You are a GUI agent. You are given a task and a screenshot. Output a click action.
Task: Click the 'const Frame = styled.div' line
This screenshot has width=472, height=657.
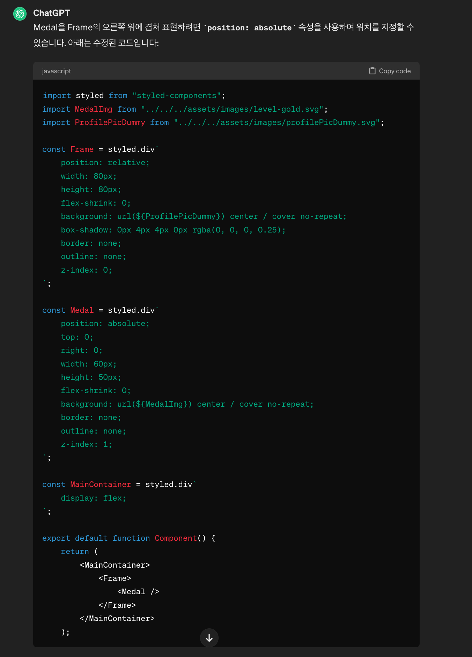point(101,149)
